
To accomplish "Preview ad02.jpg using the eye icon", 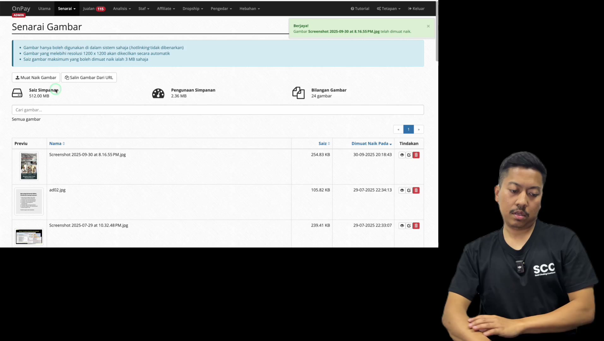I will point(402,190).
